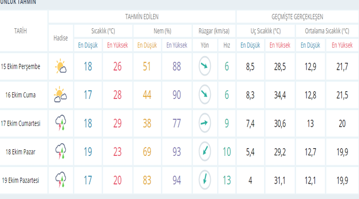The height and width of the screenshot is (199, 359).
Task: Click extreme high value 34,4
Action: [x=280, y=95]
